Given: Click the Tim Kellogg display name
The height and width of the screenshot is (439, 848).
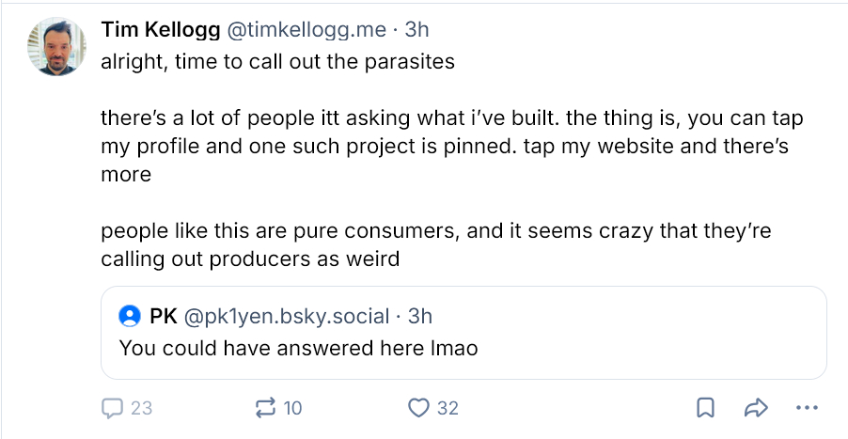Looking at the screenshot, I should click(x=161, y=30).
